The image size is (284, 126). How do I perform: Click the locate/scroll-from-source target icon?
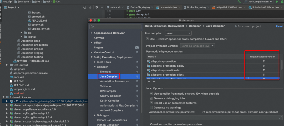85,7
